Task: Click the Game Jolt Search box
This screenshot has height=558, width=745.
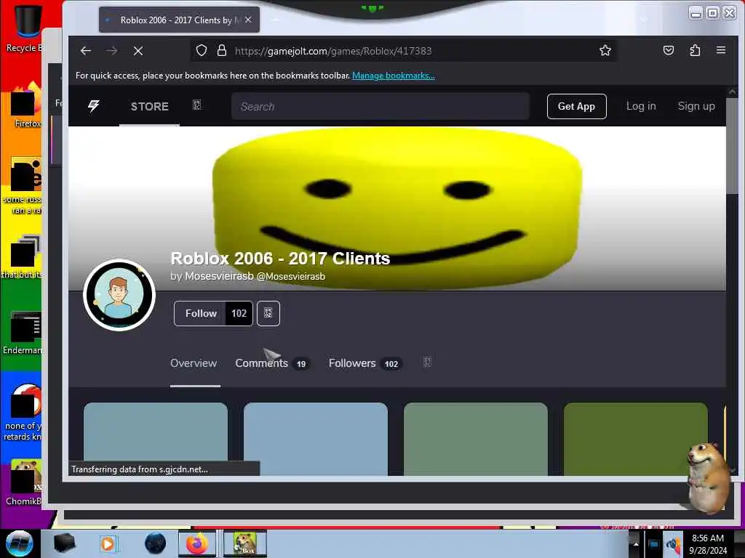Action: pos(380,106)
